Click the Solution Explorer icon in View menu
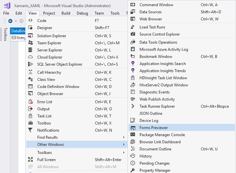This screenshot has width=236, height=173. 31,36
